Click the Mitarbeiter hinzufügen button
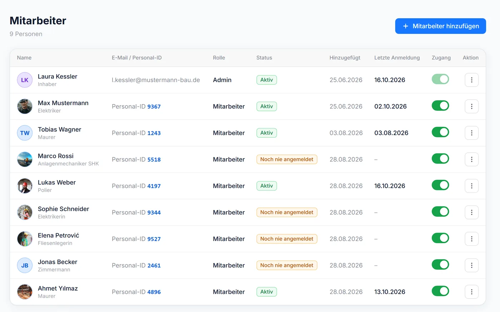This screenshot has height=312, width=500. point(440,26)
